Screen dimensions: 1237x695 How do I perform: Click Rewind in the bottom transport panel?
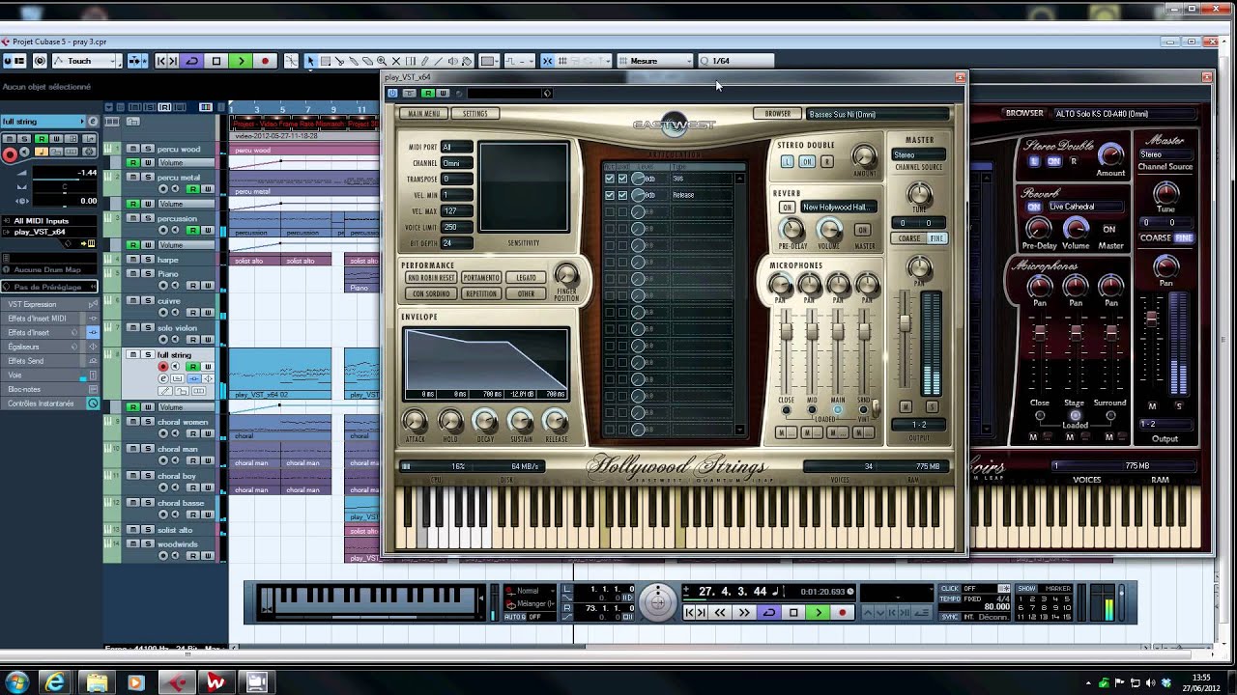point(720,612)
